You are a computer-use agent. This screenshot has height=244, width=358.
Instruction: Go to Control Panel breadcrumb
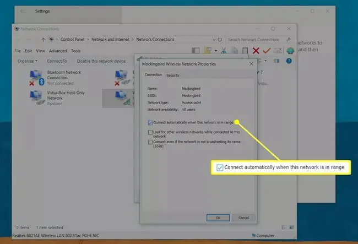click(x=72, y=39)
